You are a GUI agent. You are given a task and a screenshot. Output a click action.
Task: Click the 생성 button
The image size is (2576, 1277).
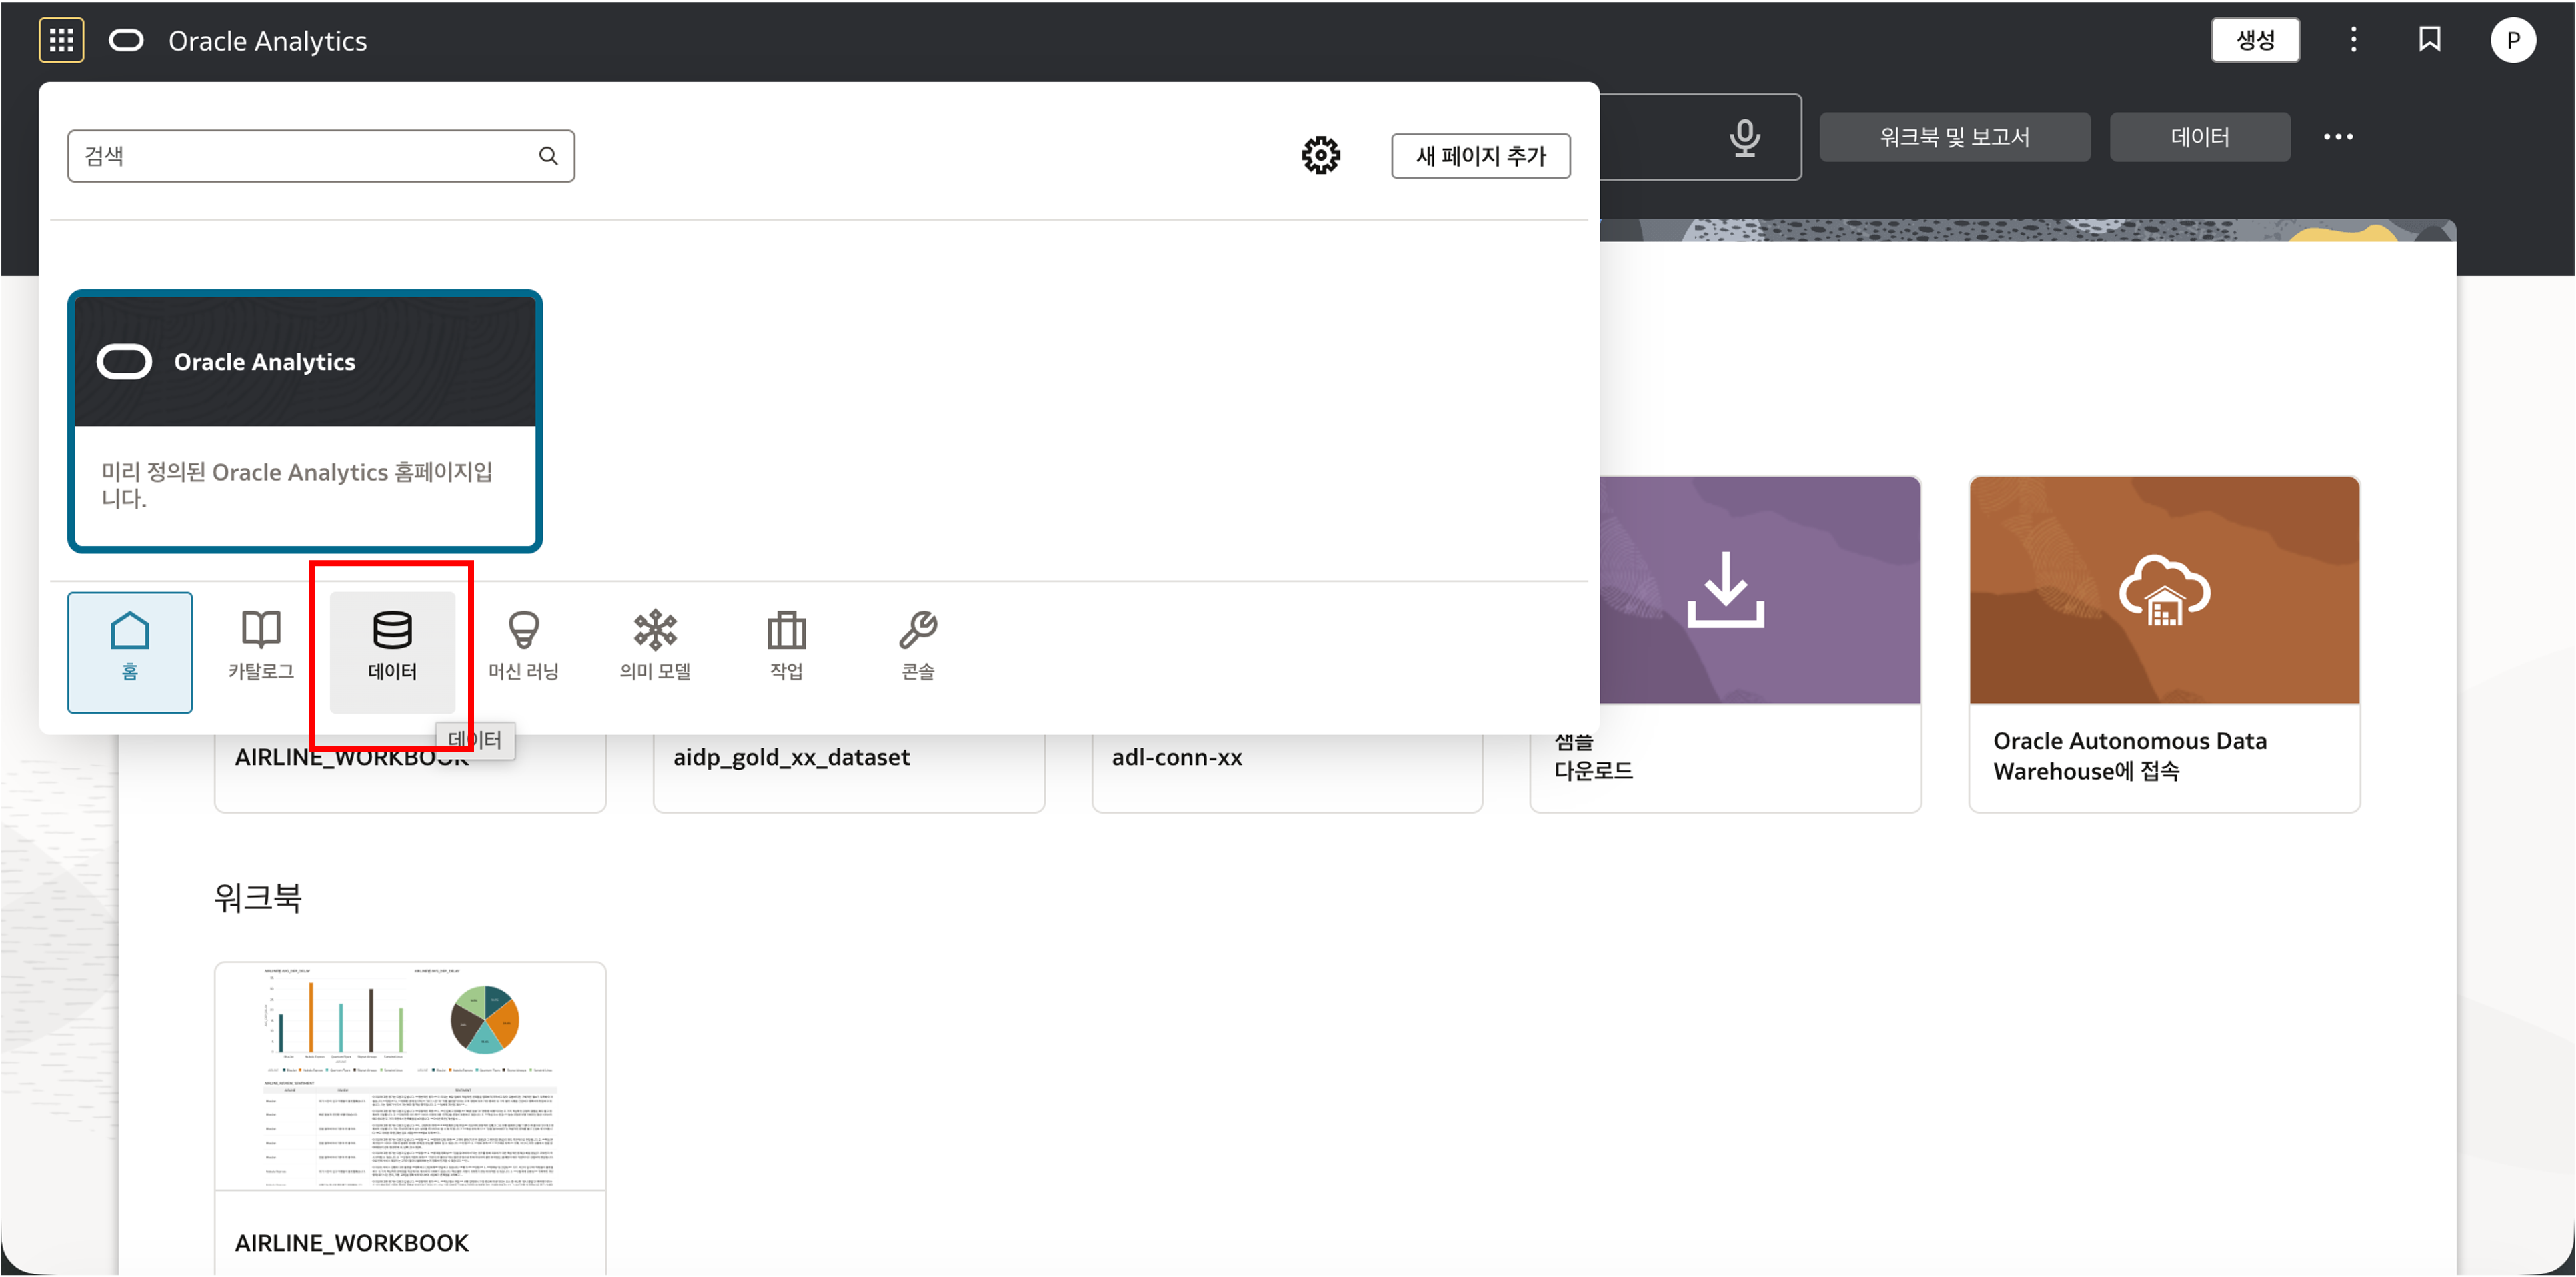tap(2254, 40)
